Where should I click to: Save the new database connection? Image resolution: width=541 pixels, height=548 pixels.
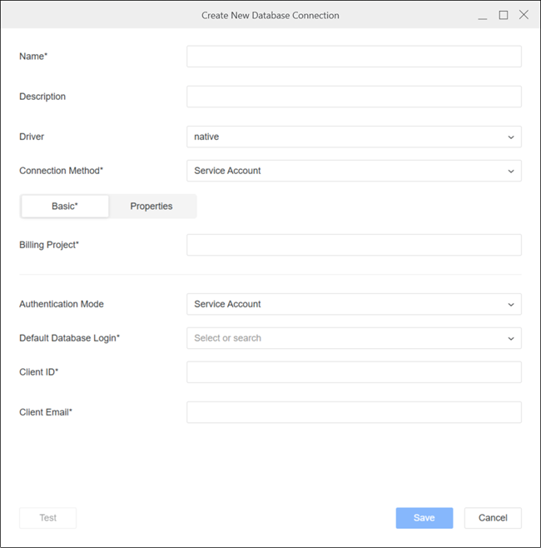(x=424, y=518)
